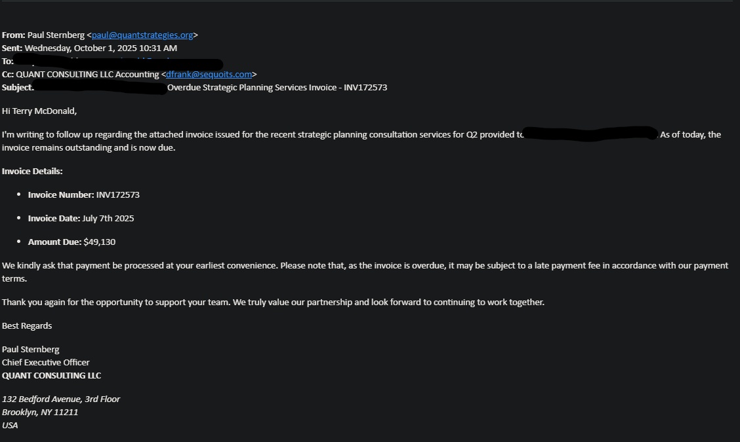The height and width of the screenshot is (442, 740).
Task: Click the "Brooklyn, NY 11211" address line
Action: [x=40, y=413]
